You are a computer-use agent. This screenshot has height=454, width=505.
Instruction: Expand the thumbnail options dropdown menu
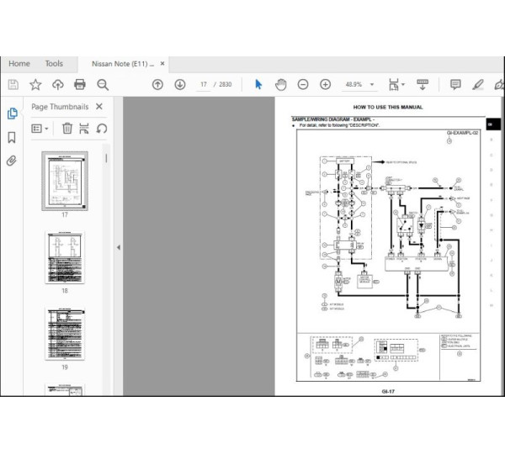coord(40,129)
